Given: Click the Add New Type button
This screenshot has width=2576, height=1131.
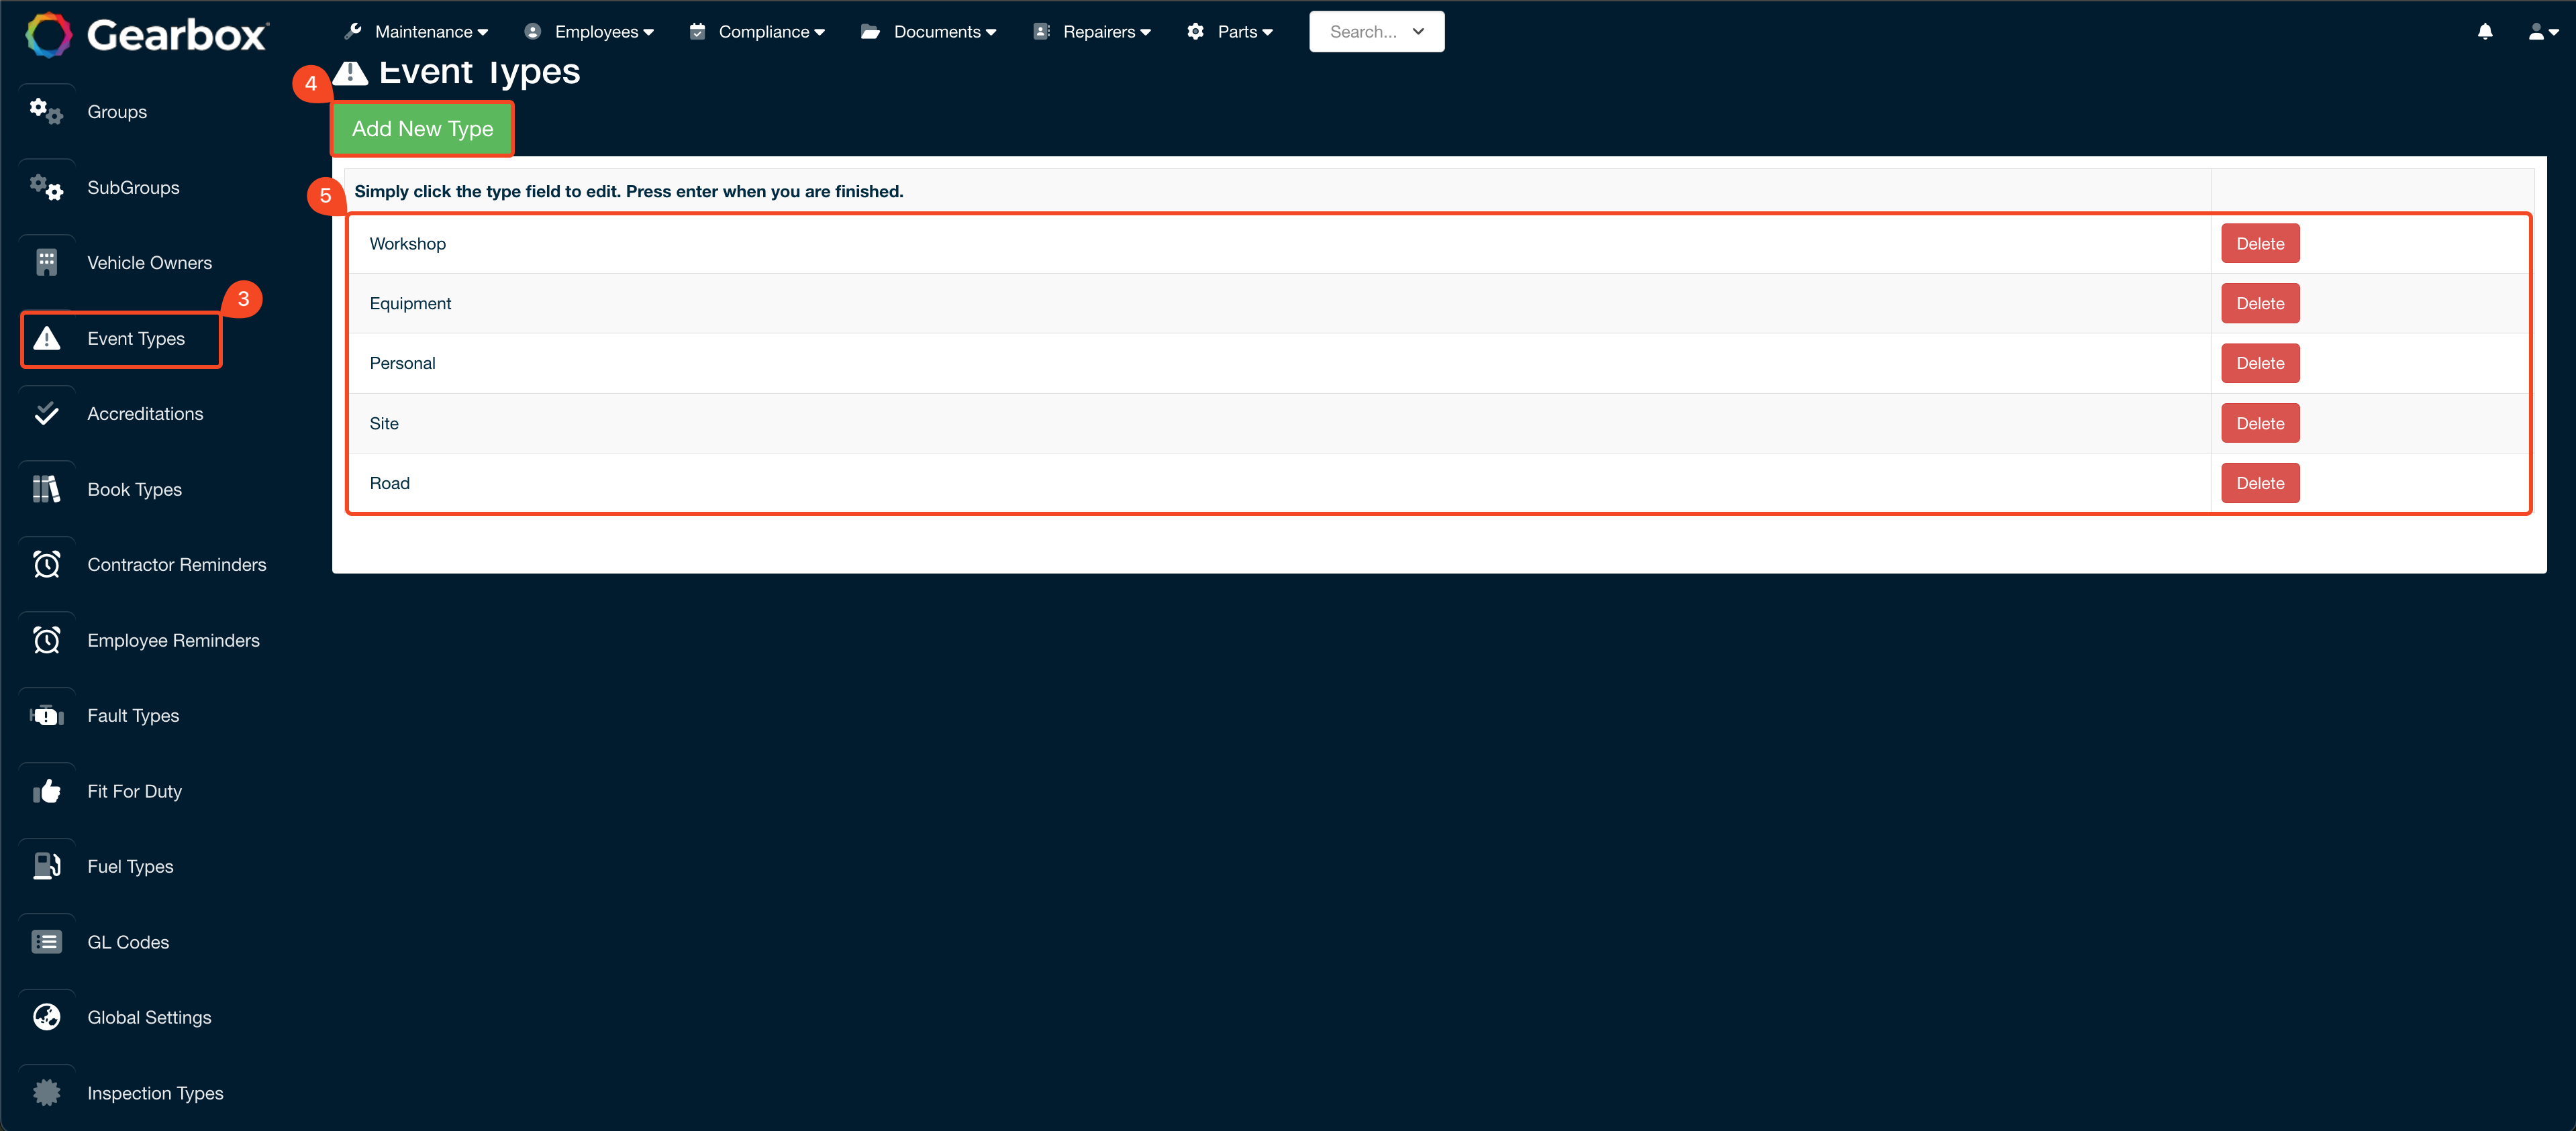Looking at the screenshot, I should click(x=422, y=129).
